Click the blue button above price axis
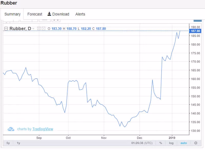This screenshot has height=150, width=205. pos(198,20)
